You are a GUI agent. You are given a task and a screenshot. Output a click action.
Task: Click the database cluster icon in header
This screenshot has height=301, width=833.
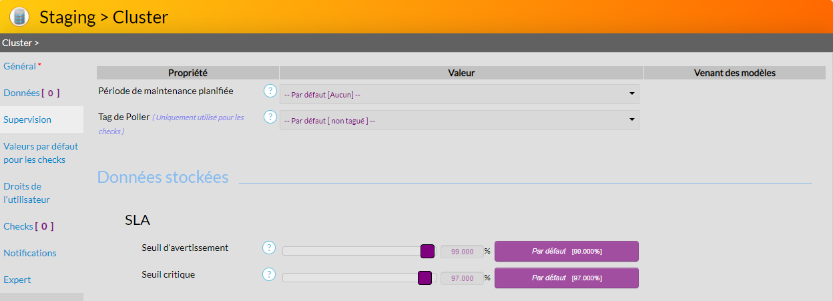coord(19,17)
